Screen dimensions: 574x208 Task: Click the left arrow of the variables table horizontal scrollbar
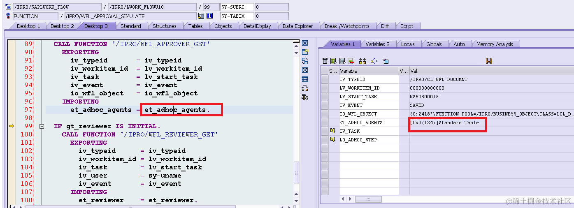(x=343, y=199)
